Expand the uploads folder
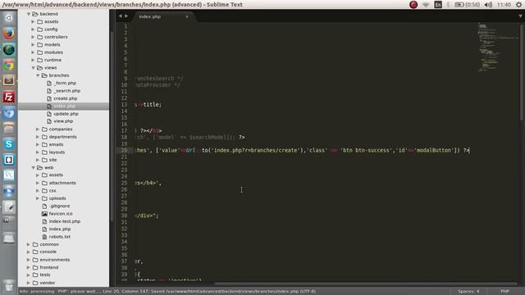This screenshot has height=295, width=525. pos(38,198)
